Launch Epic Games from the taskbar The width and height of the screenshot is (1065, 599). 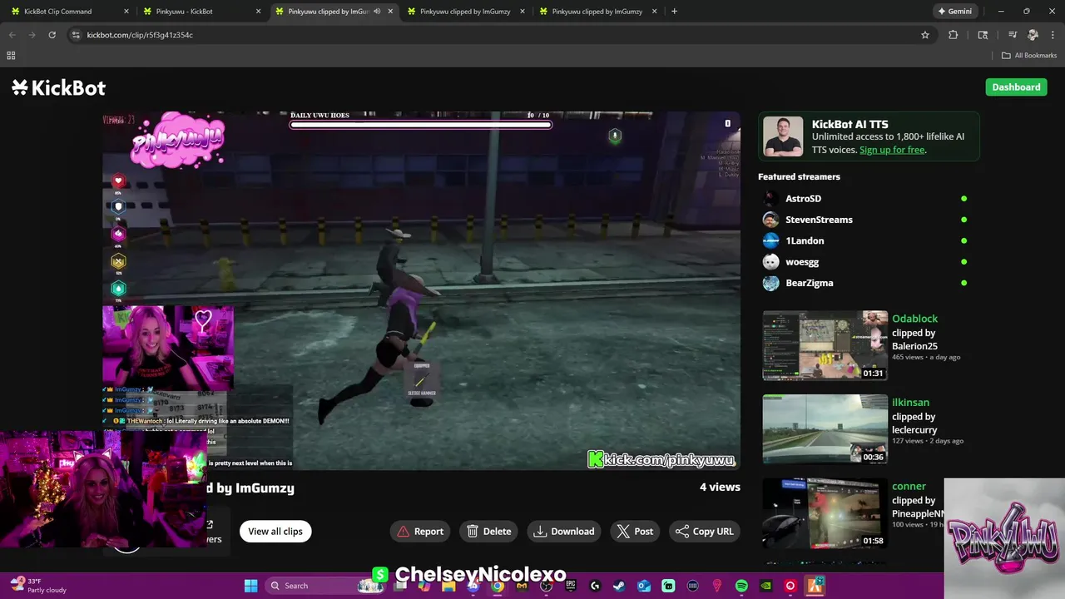(571, 586)
